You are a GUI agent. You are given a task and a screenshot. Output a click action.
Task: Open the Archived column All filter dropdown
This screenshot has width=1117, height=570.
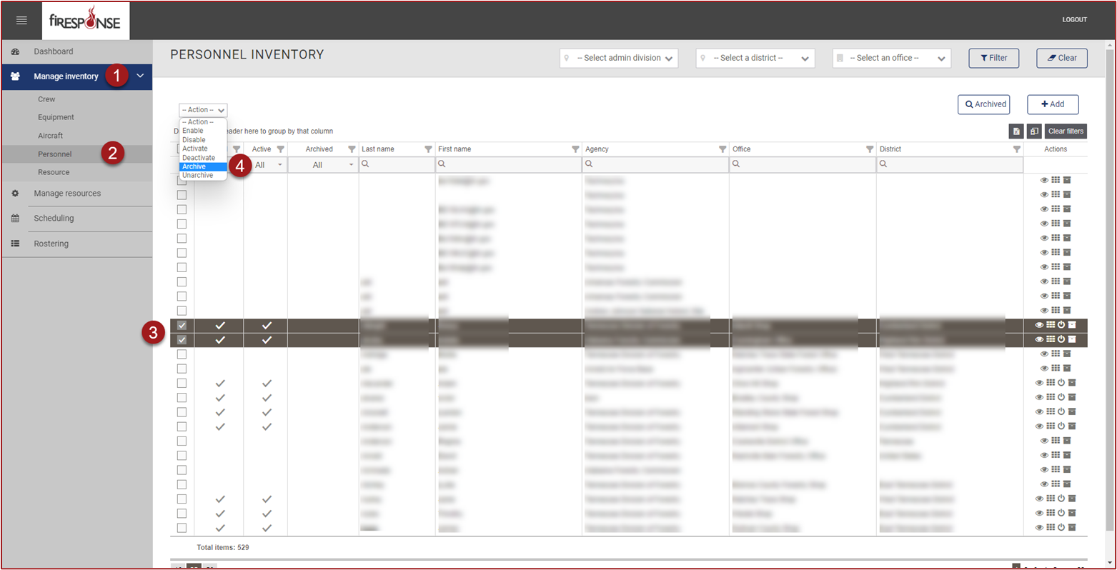pyautogui.click(x=323, y=165)
